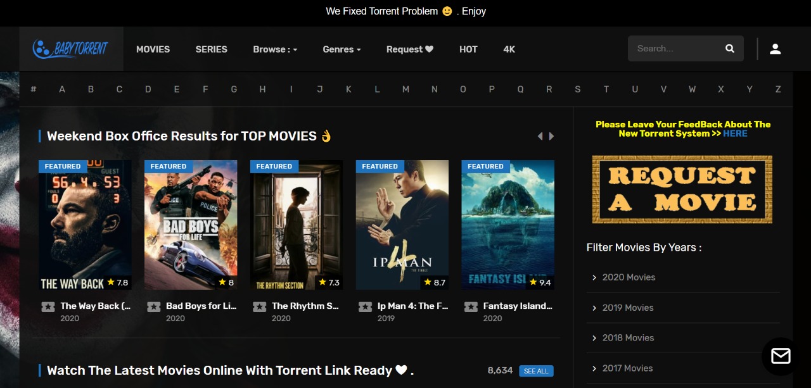Viewport: 811px width, 388px height.
Task: Filter titles starting with D
Action: coord(148,89)
